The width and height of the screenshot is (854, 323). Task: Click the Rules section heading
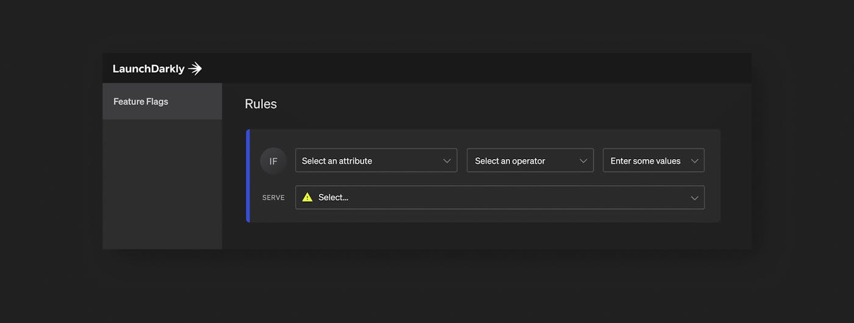[260, 104]
